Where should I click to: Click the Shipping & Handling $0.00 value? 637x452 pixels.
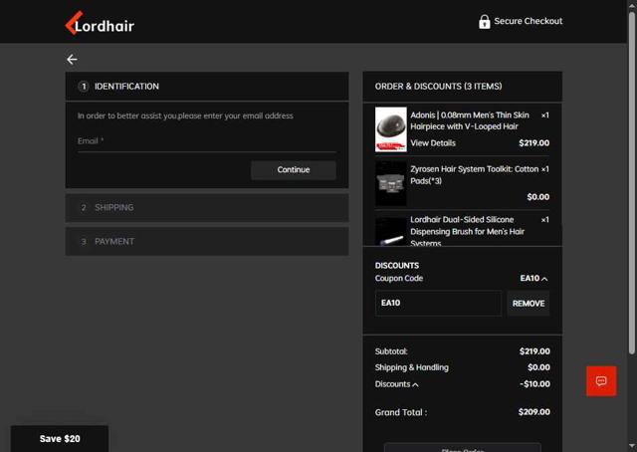(x=538, y=367)
